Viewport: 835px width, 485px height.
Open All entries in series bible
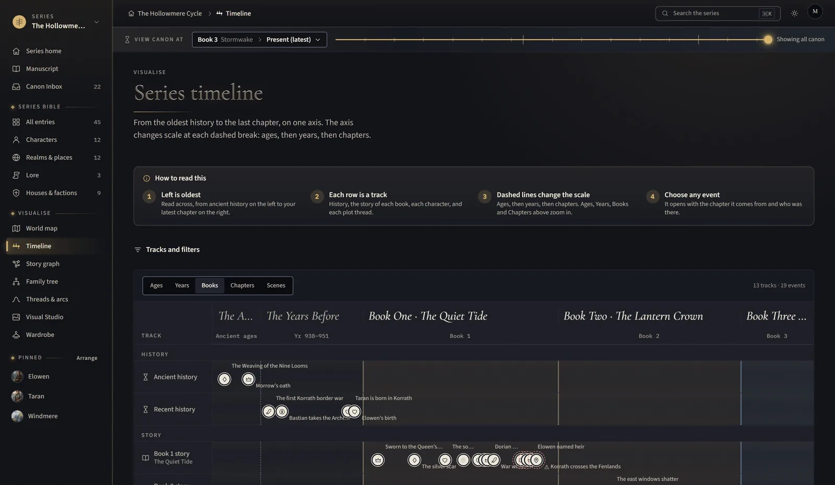pyautogui.click(x=56, y=122)
